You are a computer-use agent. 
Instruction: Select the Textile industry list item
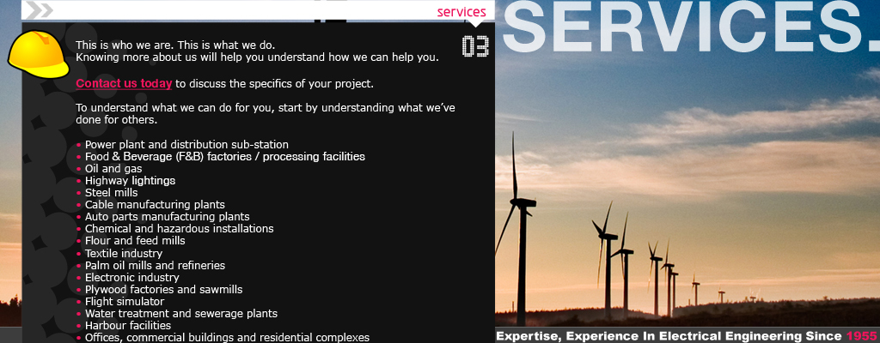click(x=124, y=254)
